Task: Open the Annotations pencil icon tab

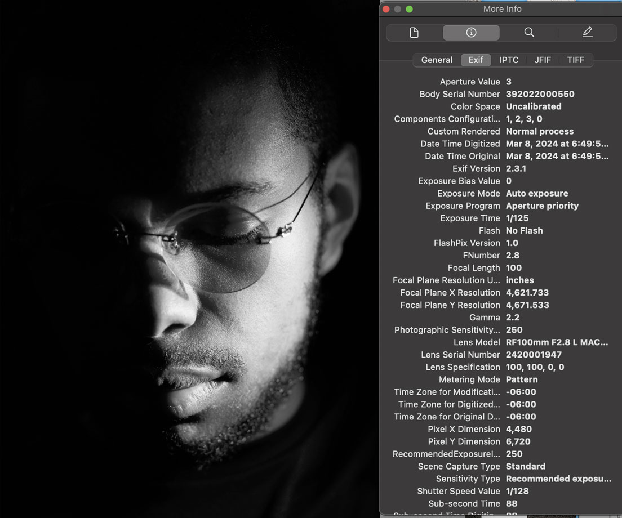Action: point(588,33)
